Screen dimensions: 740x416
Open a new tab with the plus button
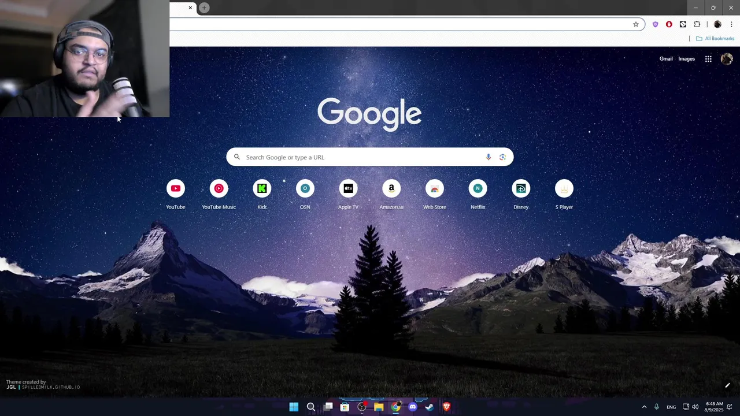[x=204, y=8]
